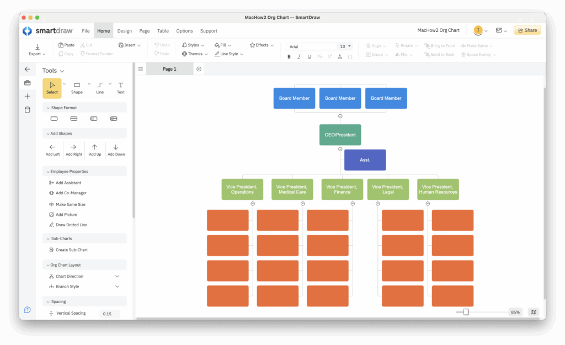Viewport: 565px width, 345px height.
Task: Open the Options tab
Action: pos(184,31)
